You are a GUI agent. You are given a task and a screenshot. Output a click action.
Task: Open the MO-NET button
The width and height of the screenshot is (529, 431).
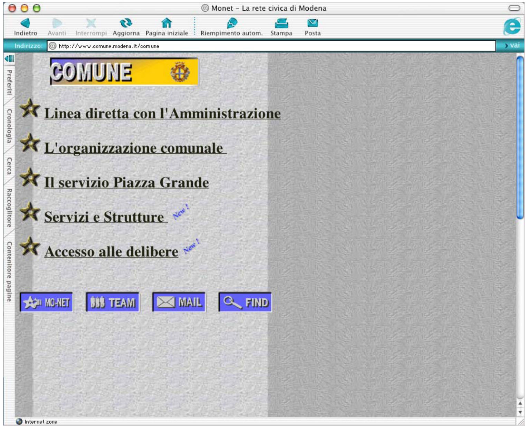[47, 302]
